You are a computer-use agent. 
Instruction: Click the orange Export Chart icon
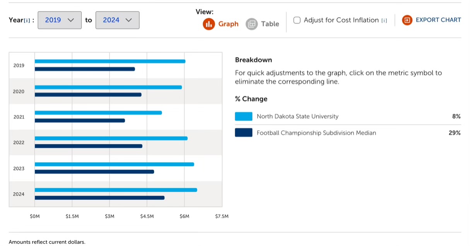click(x=407, y=20)
